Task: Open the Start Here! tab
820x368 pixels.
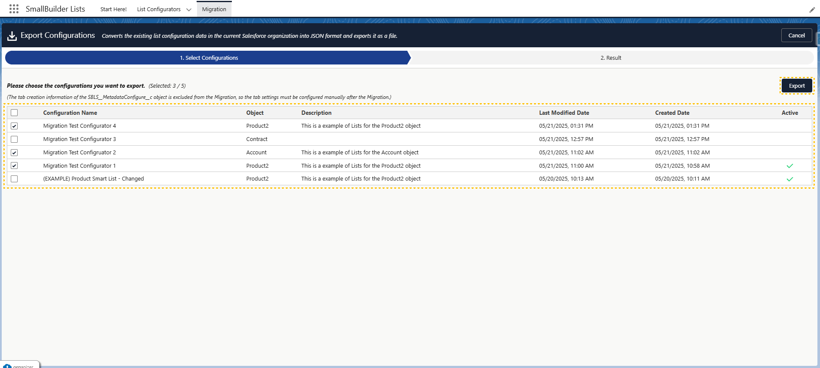Action: coord(113,9)
